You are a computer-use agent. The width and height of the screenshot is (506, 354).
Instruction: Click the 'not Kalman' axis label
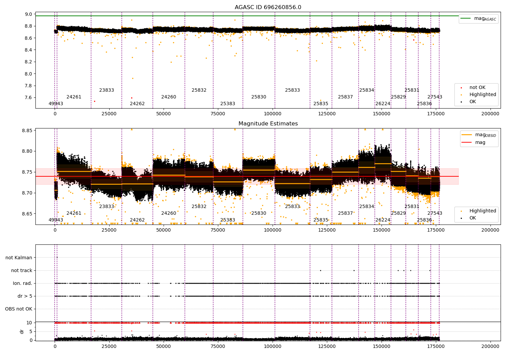pyautogui.click(x=19, y=258)
